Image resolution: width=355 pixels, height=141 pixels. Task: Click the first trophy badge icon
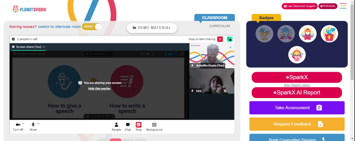pos(264,34)
